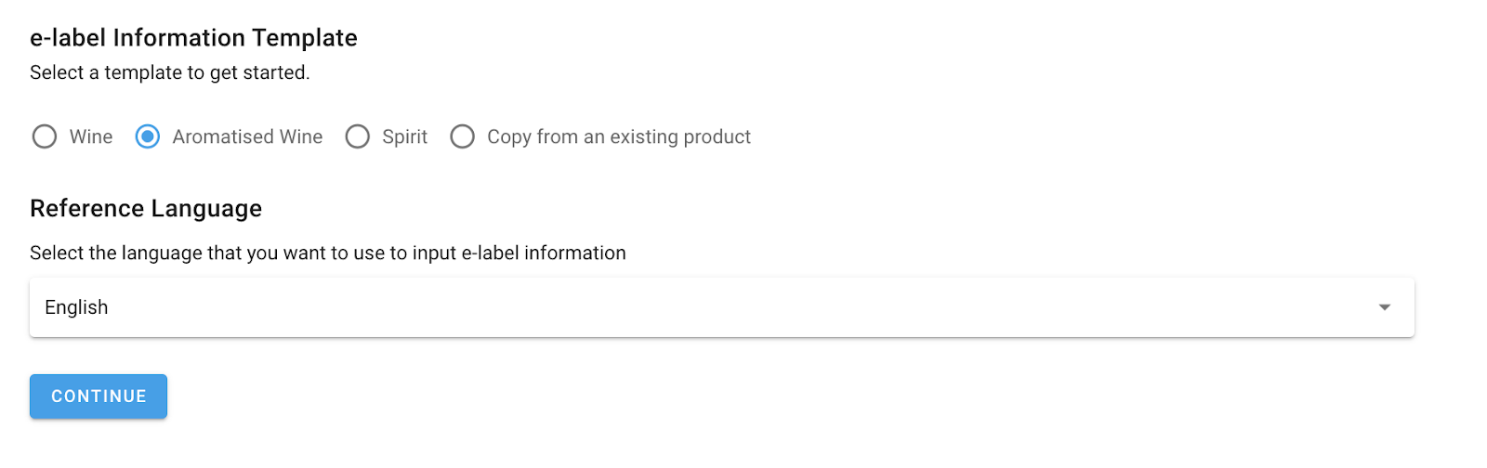This screenshot has width=1487, height=468.
Task: Click the empty circle beside Wine
Action: pos(45,136)
